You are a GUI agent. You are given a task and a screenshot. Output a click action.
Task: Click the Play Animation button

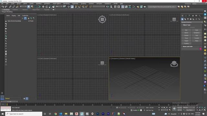pyautogui.click(x=164, y=108)
